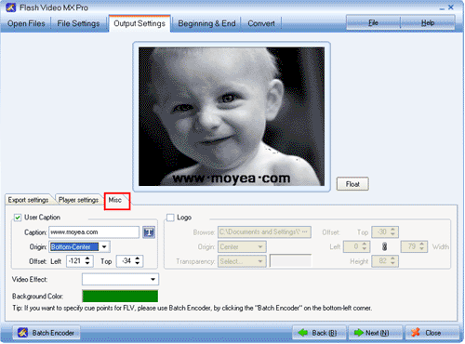The image size is (465, 344).
Task: Click the Caption text input field
Action: tap(94, 232)
